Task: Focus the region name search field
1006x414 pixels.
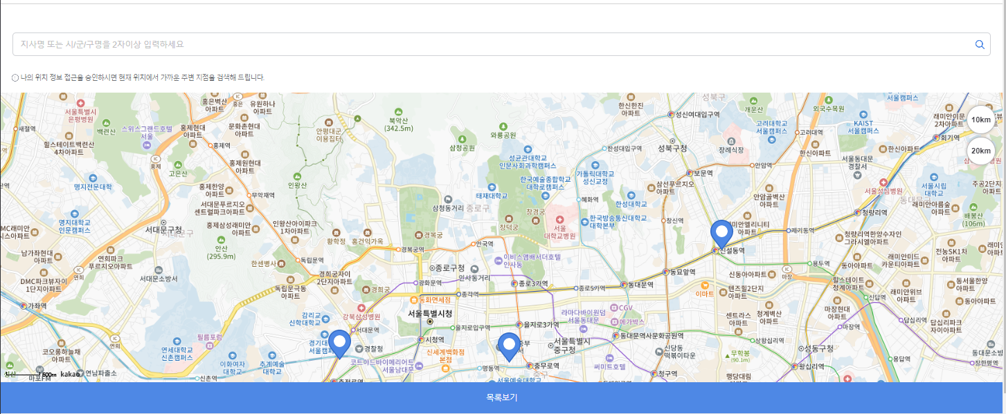Action: coord(502,44)
